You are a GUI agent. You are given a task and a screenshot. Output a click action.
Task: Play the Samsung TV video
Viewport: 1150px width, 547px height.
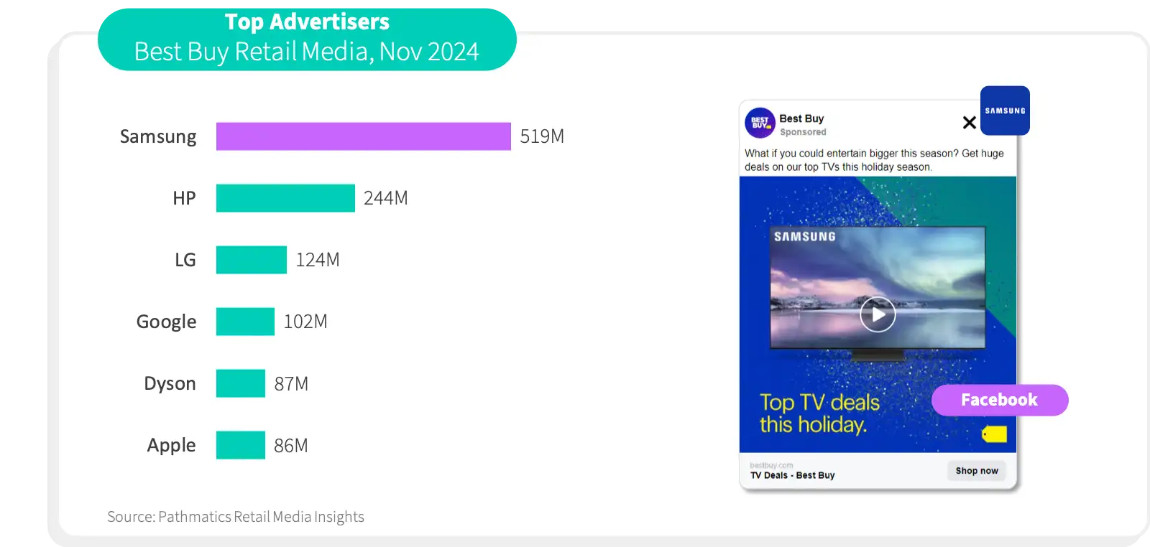click(878, 314)
